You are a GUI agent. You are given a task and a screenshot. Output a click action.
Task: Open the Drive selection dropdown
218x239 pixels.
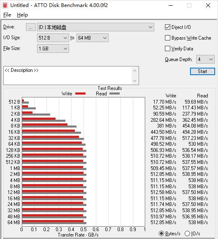95,27
